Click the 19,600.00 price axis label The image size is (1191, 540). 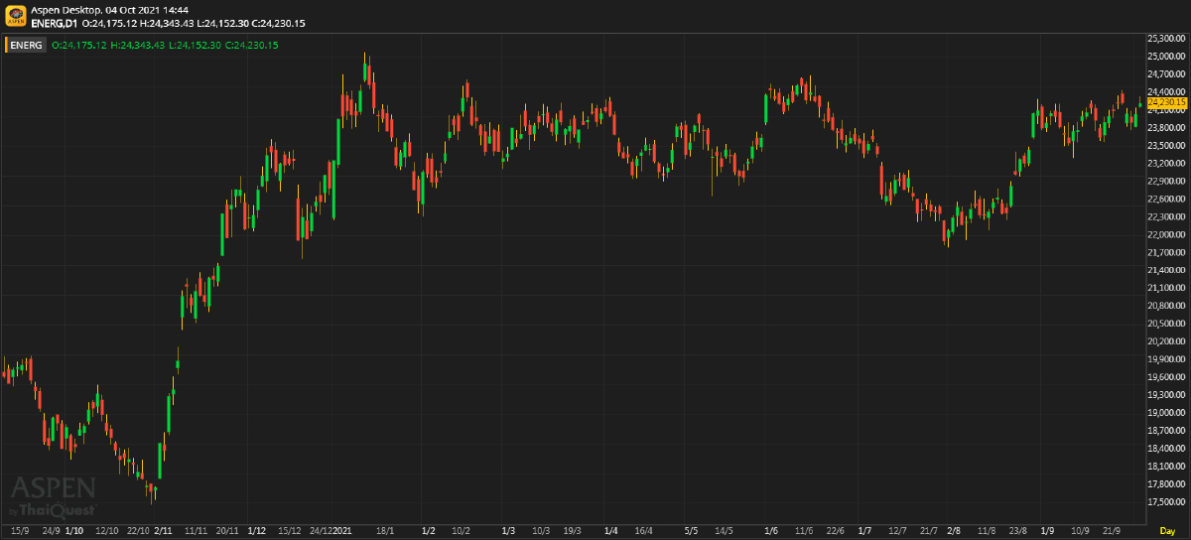click(1167, 377)
